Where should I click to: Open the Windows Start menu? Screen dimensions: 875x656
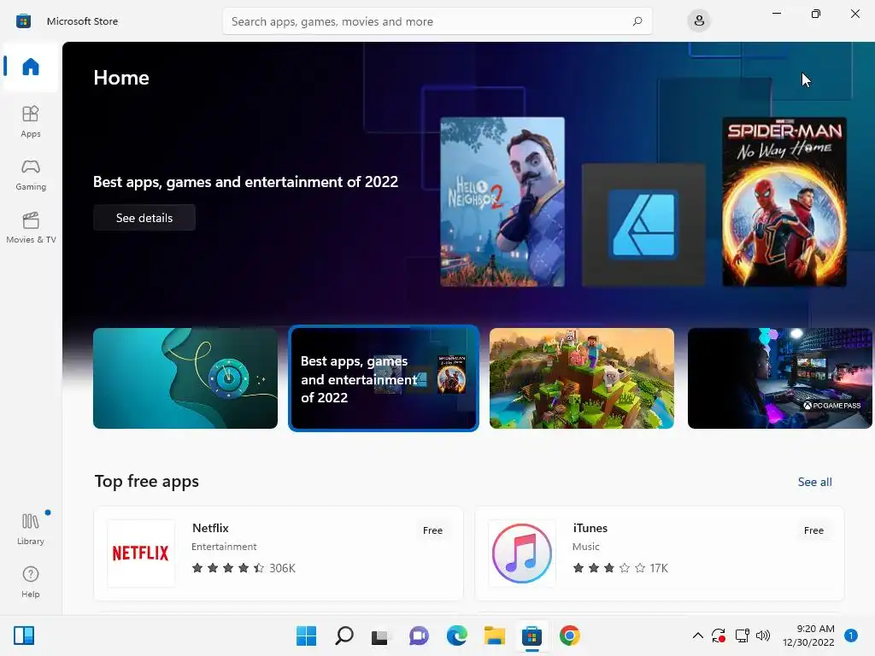[306, 635]
